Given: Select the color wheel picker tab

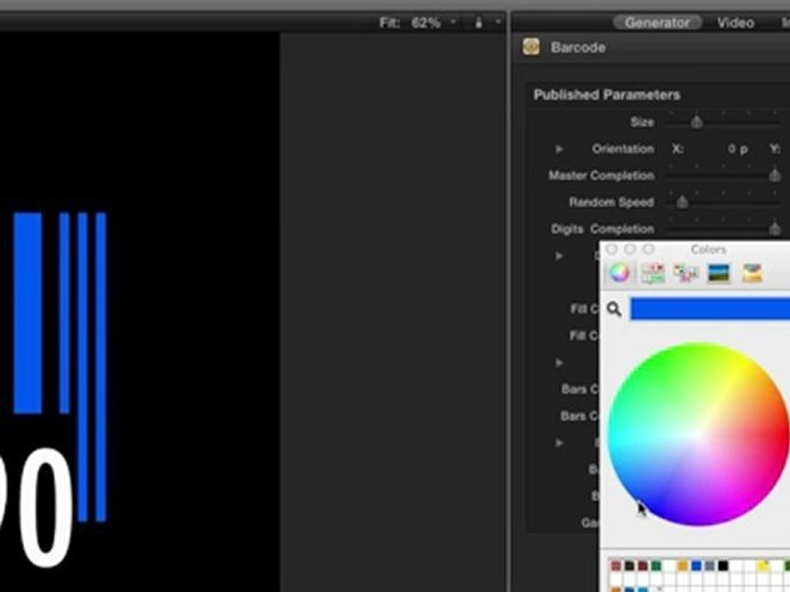Looking at the screenshot, I should [619, 273].
